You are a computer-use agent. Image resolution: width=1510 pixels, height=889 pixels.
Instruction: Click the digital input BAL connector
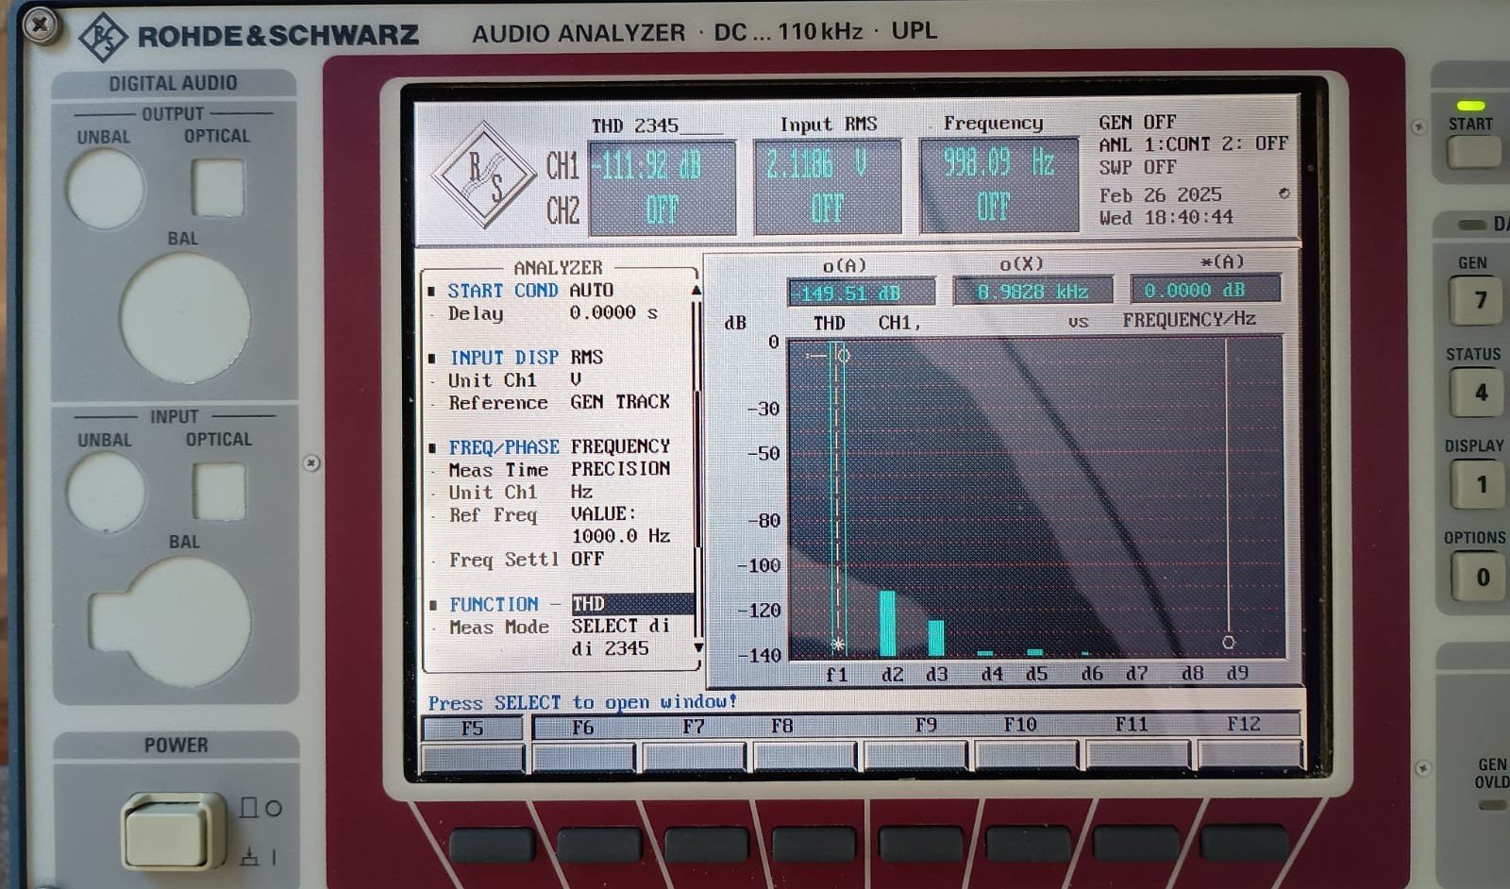(172, 621)
